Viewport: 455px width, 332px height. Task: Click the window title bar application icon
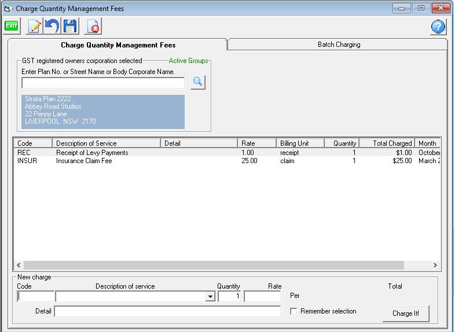click(x=8, y=9)
